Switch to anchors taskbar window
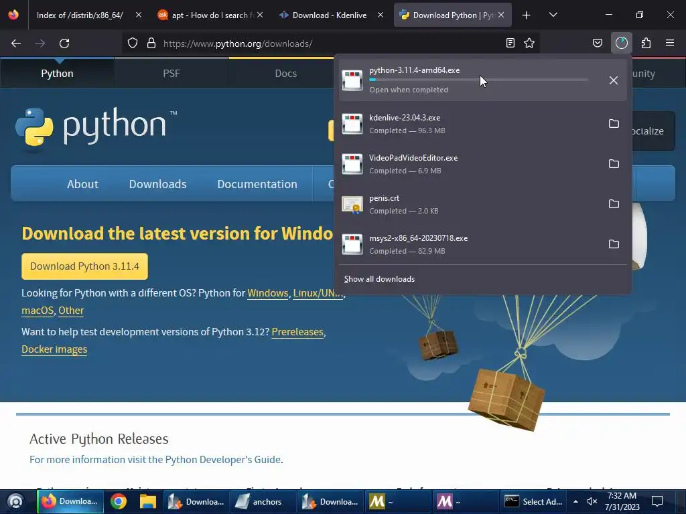 pyautogui.click(x=262, y=501)
